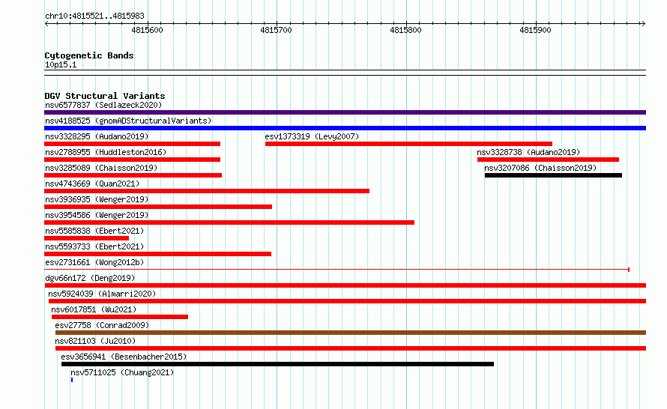Click the nsv3285089 (Chaisson2019) label
This screenshot has width=667, height=409.
101,168
